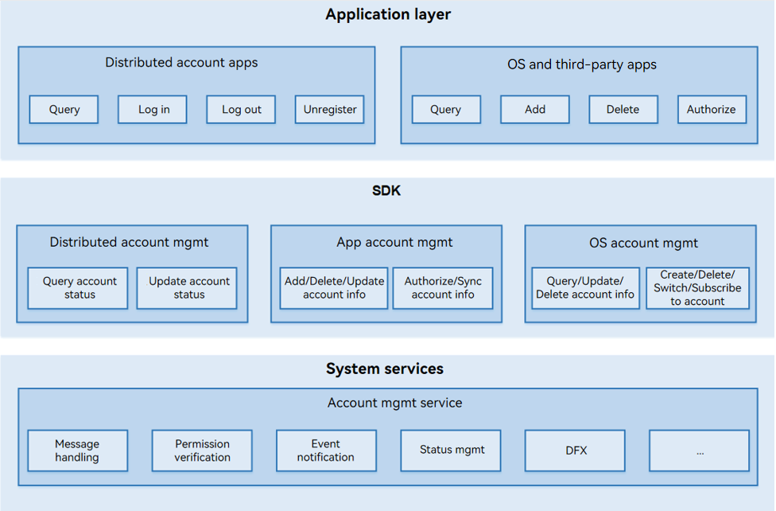The width and height of the screenshot is (776, 511).
Task: Click the Delete box
Action: tap(623, 110)
